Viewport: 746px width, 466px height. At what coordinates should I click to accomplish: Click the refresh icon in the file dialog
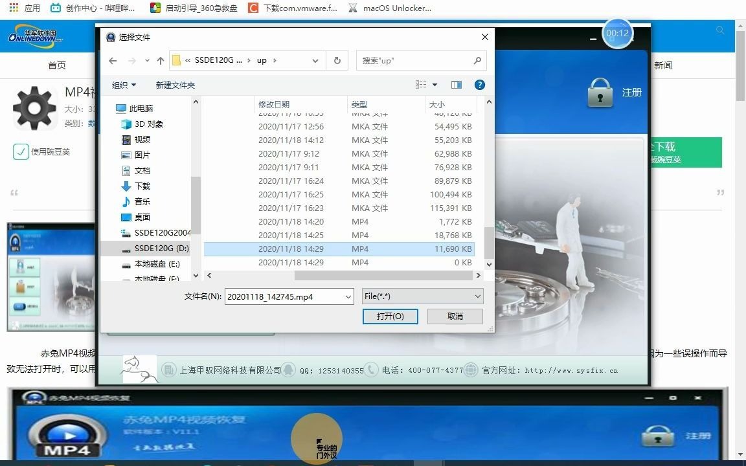pyautogui.click(x=337, y=60)
